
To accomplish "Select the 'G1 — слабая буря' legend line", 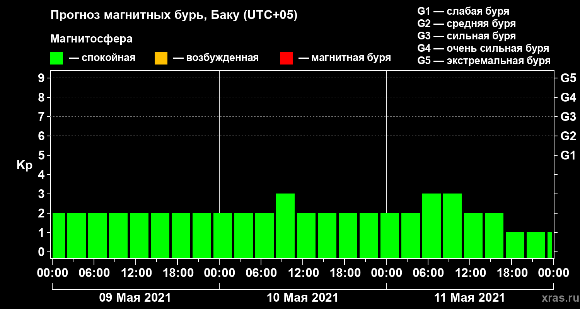I will [463, 11].
